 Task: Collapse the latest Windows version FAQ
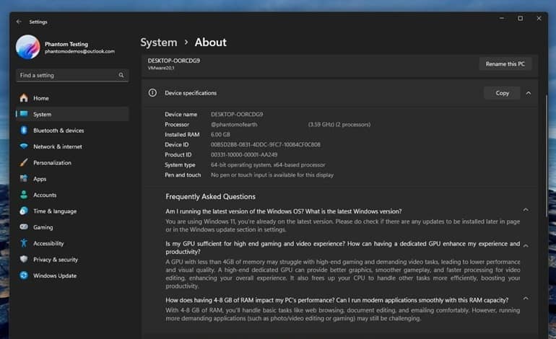(x=526, y=210)
